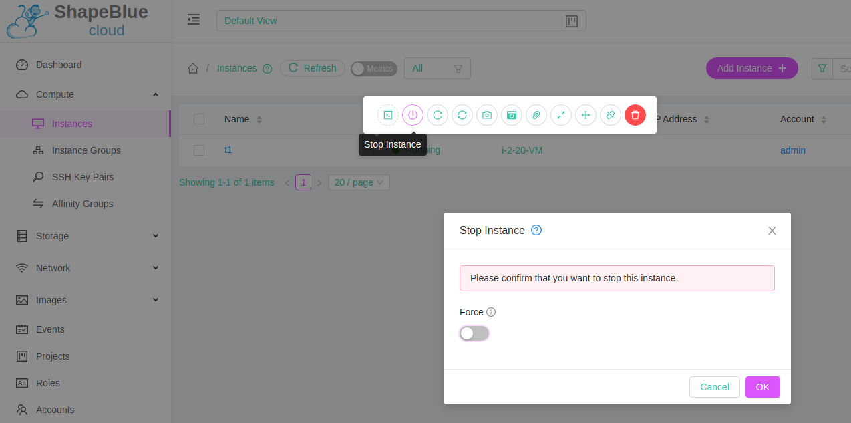Viewport: 851px width, 423px height.
Task: Select page 1 in pagination
Action: [303, 182]
